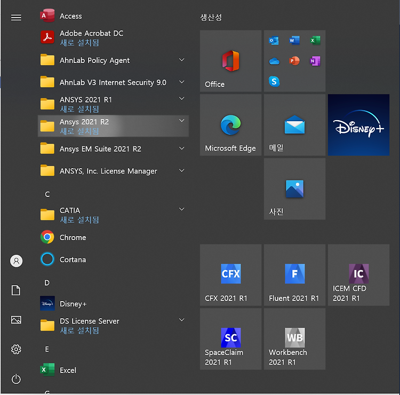Expand the CATIA folder chevron

coord(182,209)
